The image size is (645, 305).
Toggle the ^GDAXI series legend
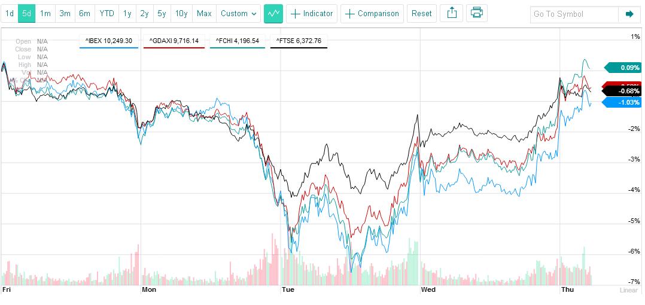175,41
